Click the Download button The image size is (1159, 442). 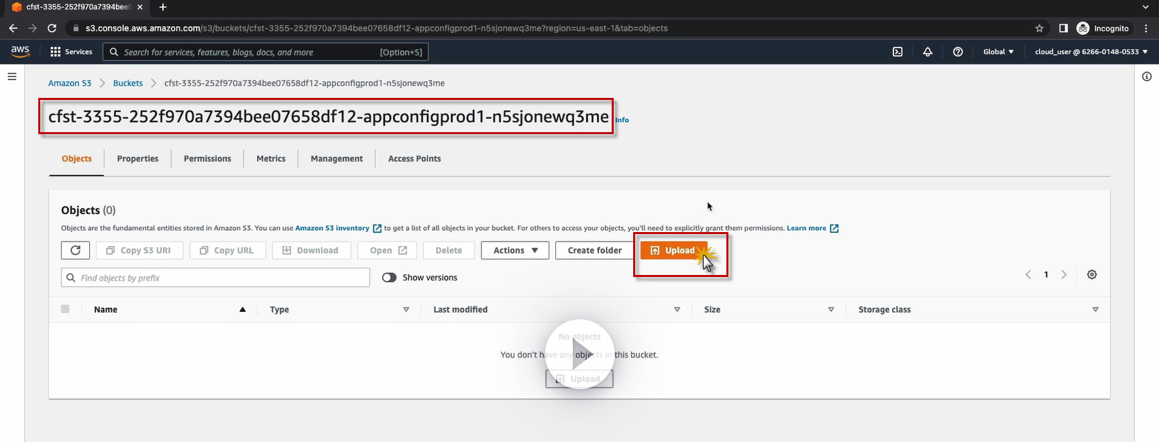pyautogui.click(x=310, y=250)
